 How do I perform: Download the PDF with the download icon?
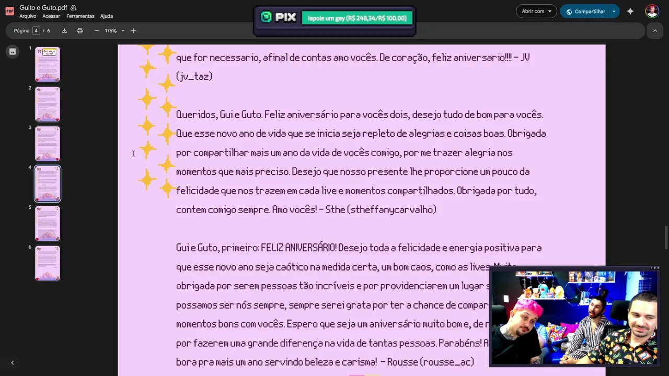[64, 31]
